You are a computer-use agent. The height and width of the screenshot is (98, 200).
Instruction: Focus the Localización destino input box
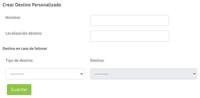coord(130,36)
